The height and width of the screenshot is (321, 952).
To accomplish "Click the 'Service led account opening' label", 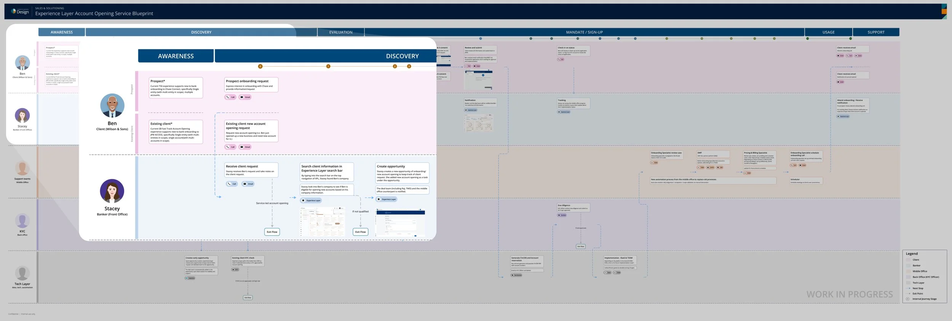I will tap(272, 203).
